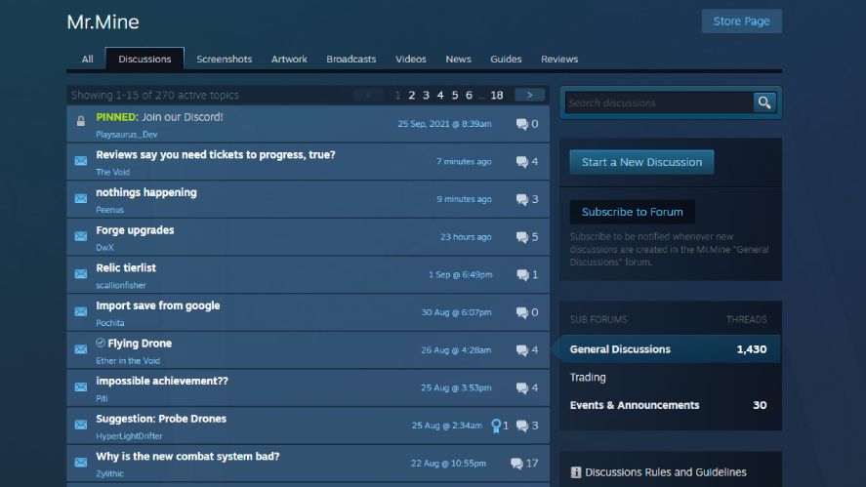Image resolution: width=866 pixels, height=487 pixels.
Task: Go to the News tab
Action: 459,60
